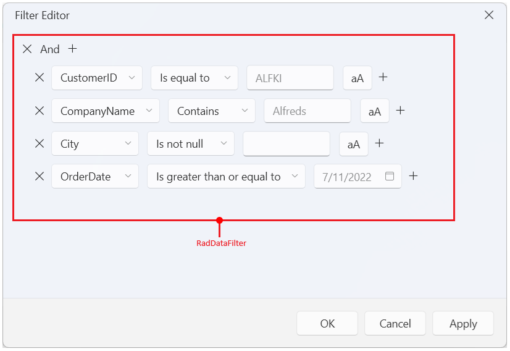Add filter after the OrderDate row

pos(413,176)
